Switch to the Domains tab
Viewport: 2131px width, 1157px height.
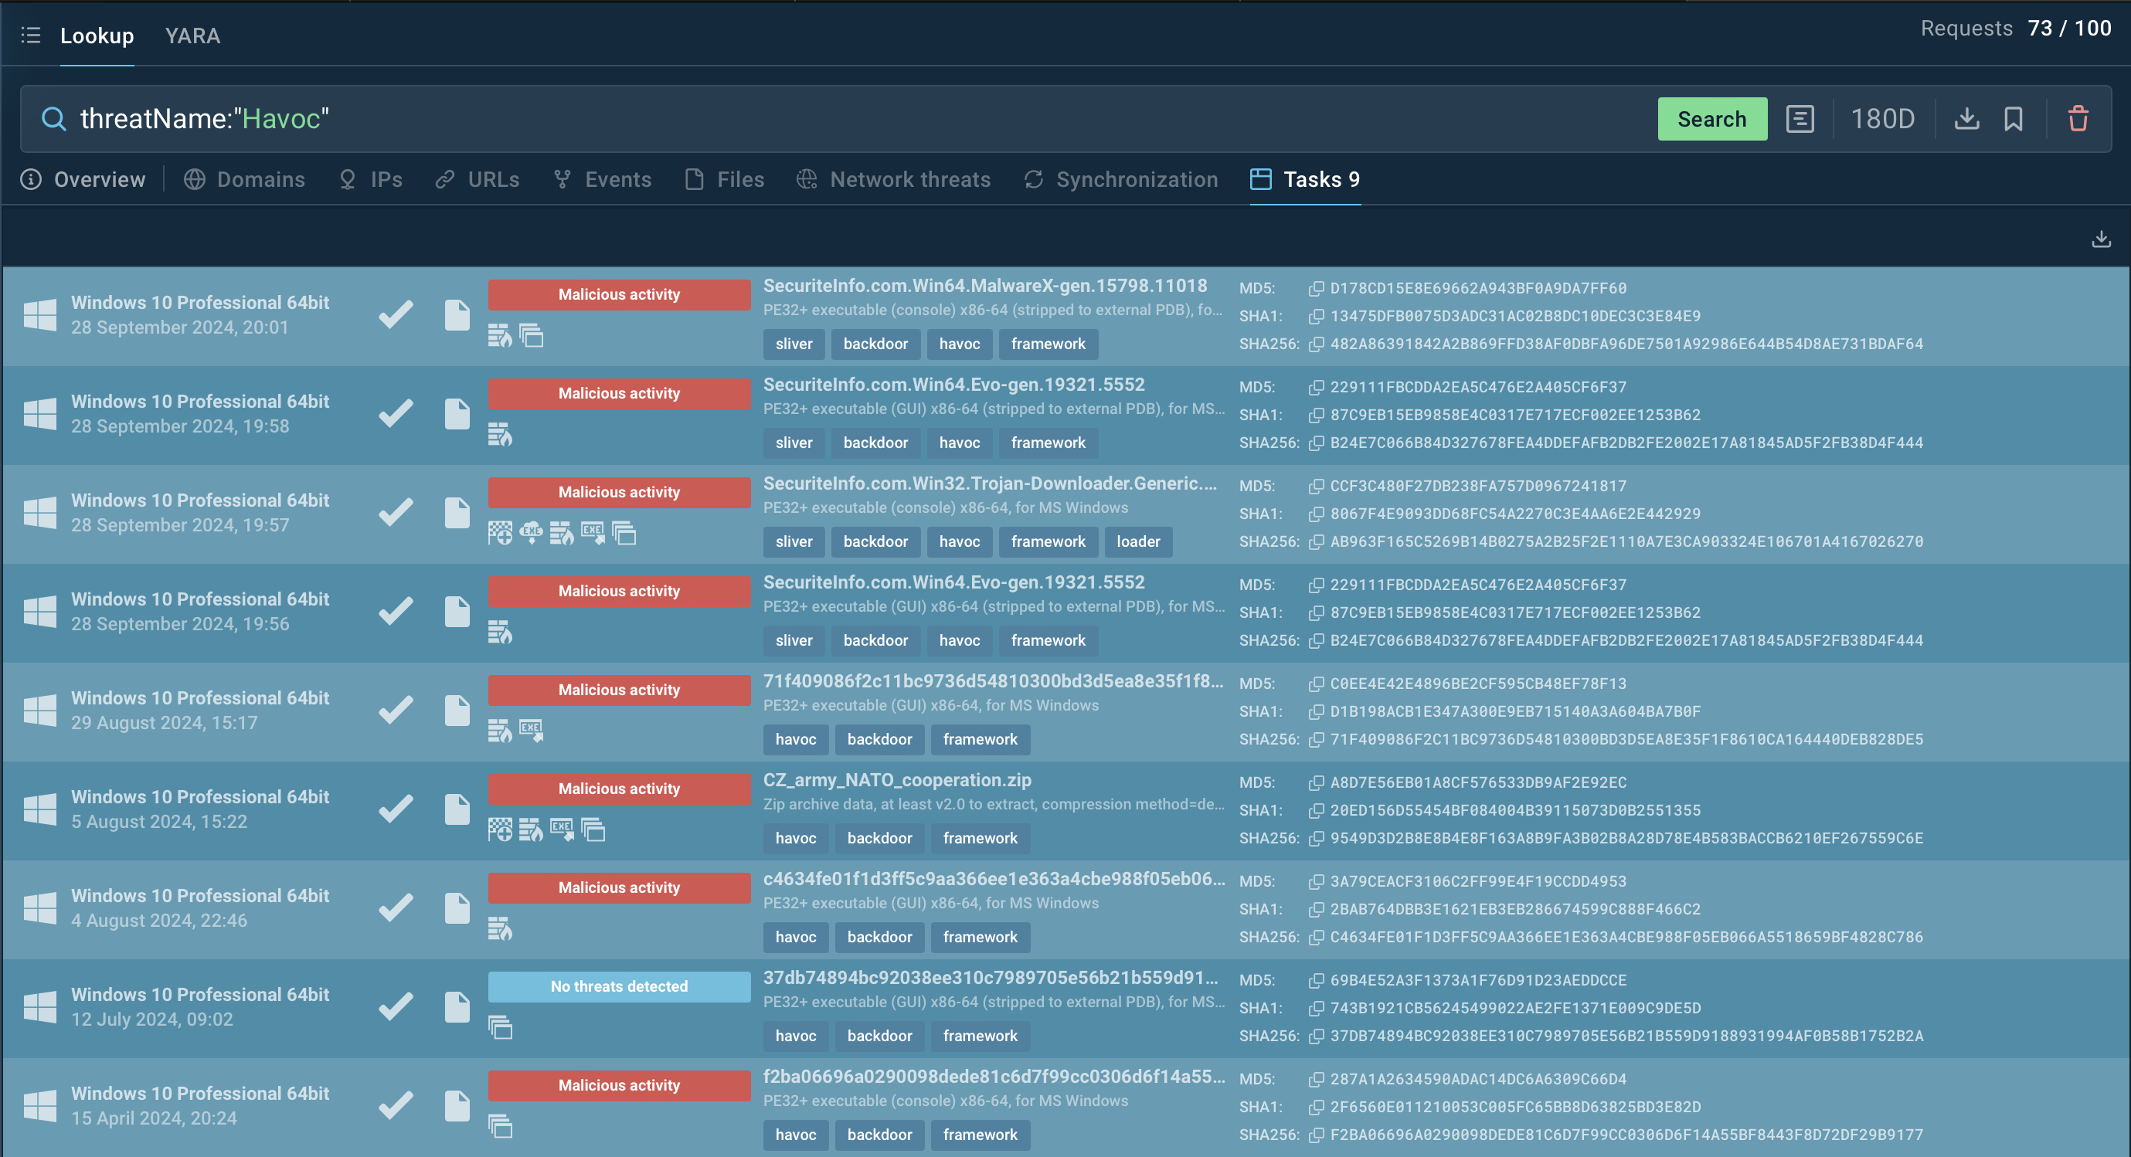pyautogui.click(x=263, y=179)
